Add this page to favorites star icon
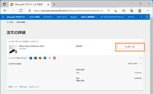Screen dimensions: 153x94 [x=115, y=11]
